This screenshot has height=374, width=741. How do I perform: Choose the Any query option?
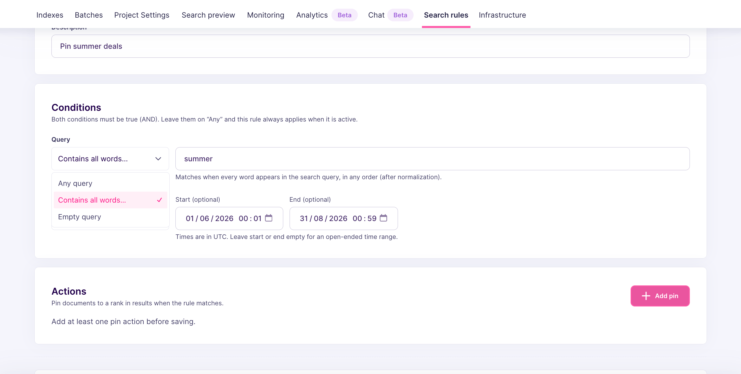coord(110,184)
